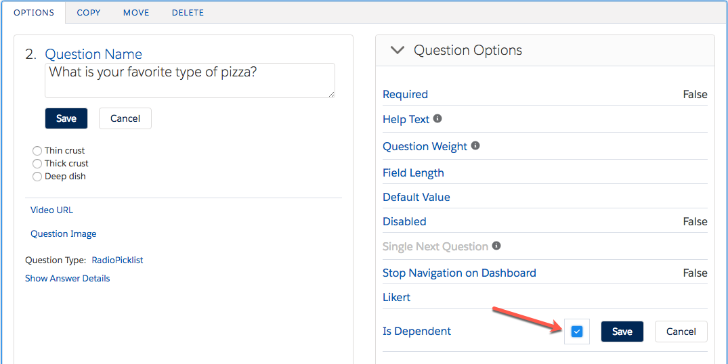This screenshot has width=728, height=364.
Task: Open the Video URL link
Action: (x=51, y=210)
